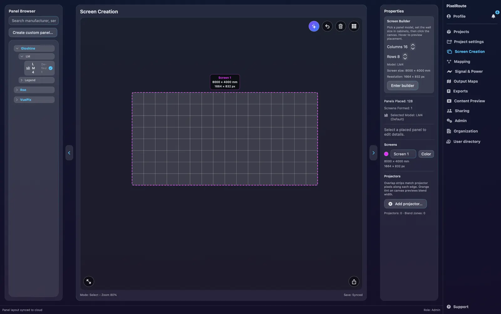Image resolution: width=501 pixels, height=314 pixels.
Task: Click the panel search manufacturer field
Action: click(34, 21)
